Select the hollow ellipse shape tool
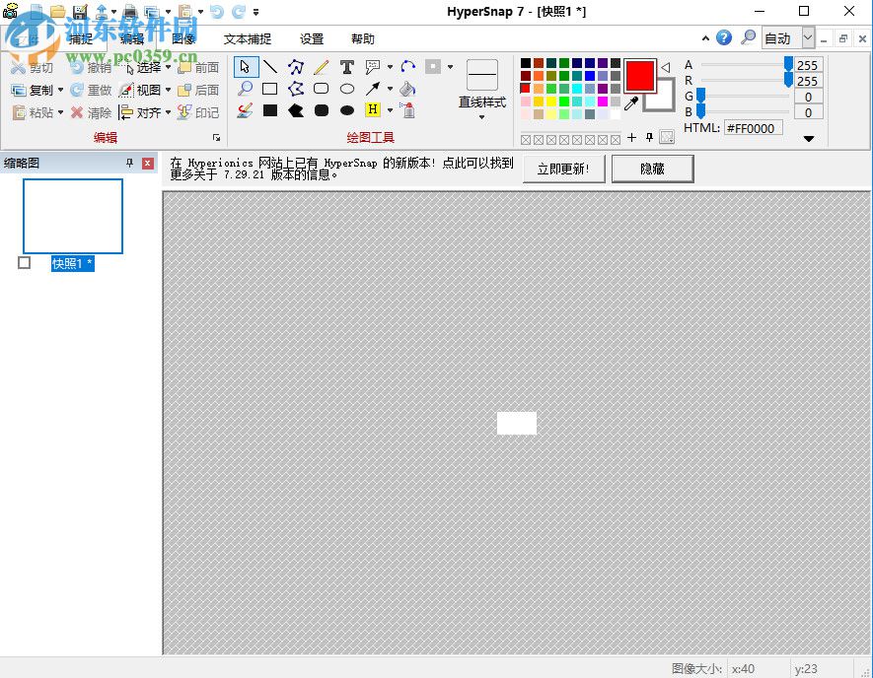The width and height of the screenshot is (873, 678). pyautogui.click(x=347, y=89)
